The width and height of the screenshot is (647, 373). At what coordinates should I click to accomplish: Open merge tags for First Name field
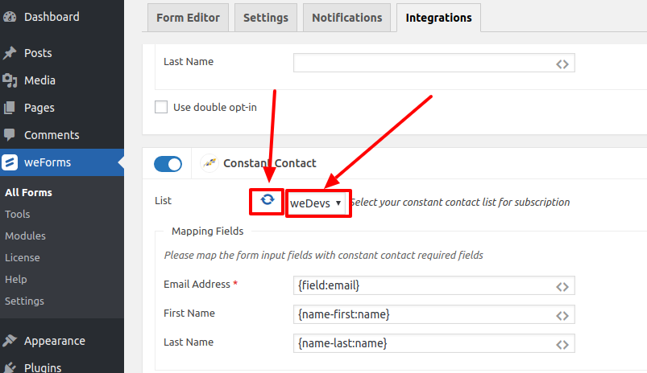pos(562,316)
